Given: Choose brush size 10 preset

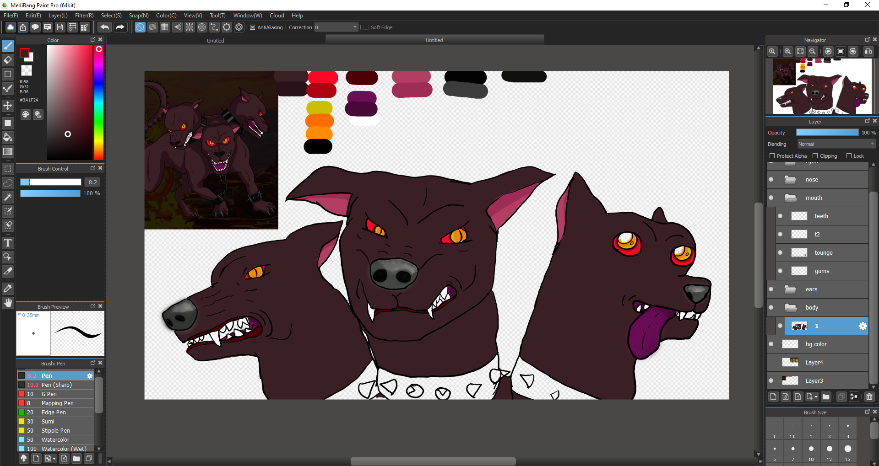Looking at the screenshot, I should 811,451.
